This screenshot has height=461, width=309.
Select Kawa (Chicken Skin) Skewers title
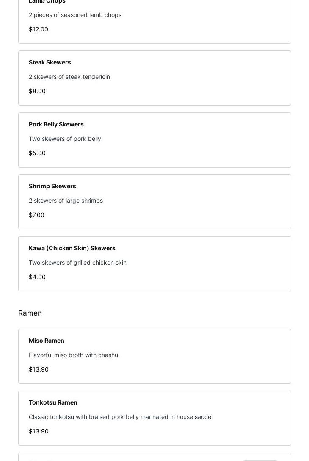click(x=72, y=248)
